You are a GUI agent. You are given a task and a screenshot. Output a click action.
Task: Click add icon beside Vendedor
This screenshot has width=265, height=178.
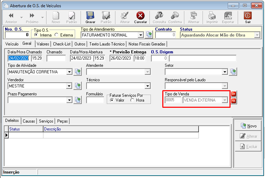[x=78, y=86]
